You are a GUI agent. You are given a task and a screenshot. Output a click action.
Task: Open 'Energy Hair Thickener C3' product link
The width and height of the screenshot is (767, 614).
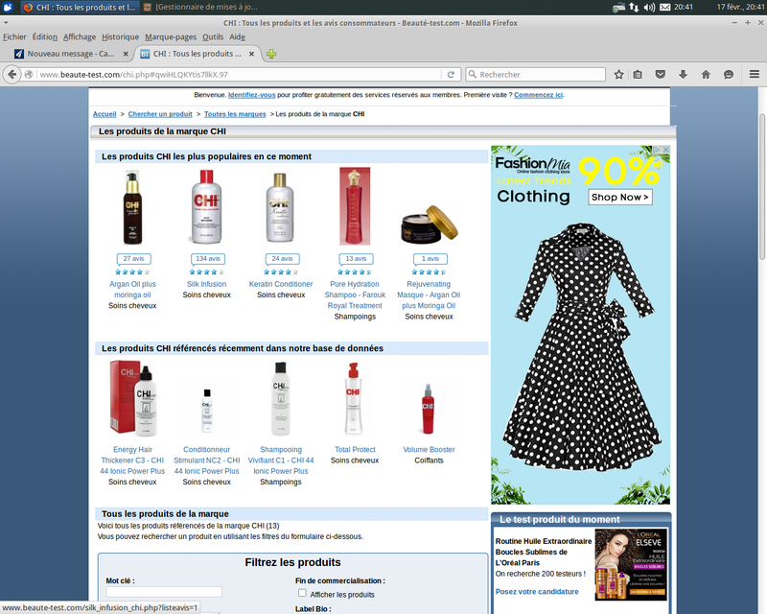tap(132, 460)
